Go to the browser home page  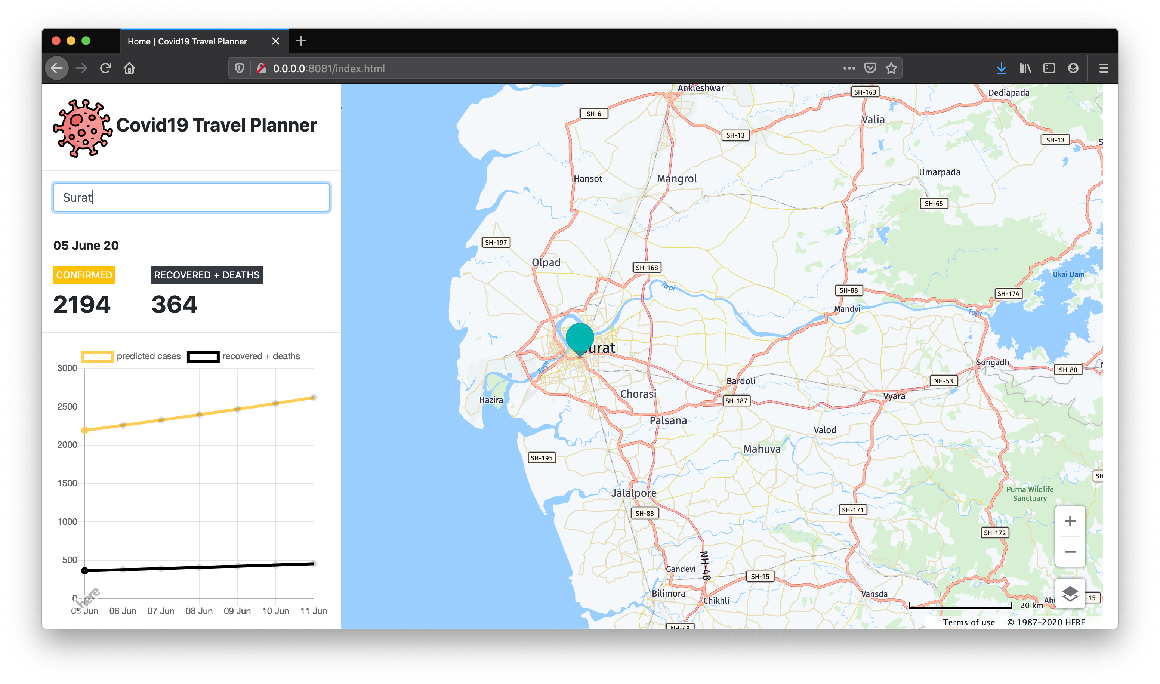tap(130, 68)
